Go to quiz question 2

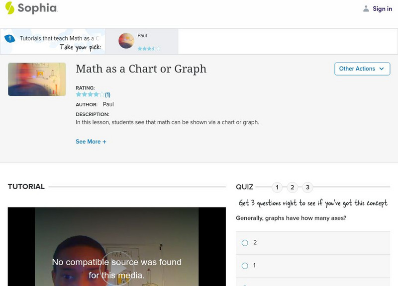pyautogui.click(x=293, y=187)
